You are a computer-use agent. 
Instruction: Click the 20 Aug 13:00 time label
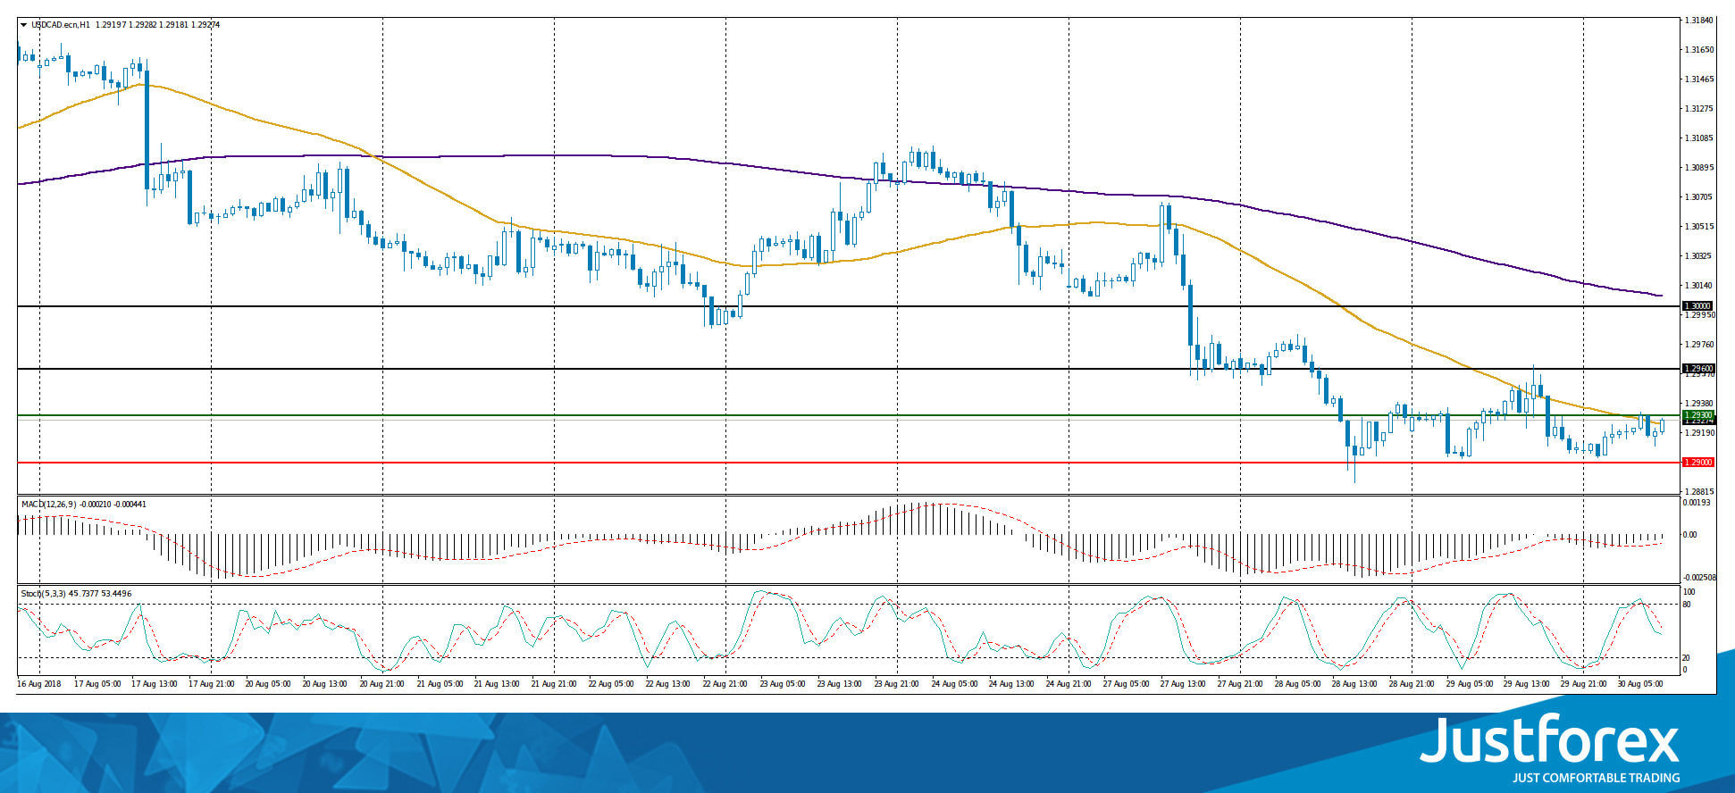325,684
